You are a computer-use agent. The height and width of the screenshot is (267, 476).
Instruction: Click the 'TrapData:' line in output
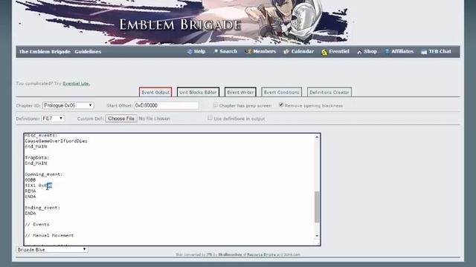(37, 158)
